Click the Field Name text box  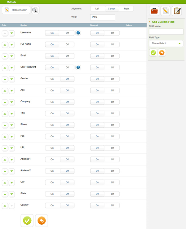166,32
